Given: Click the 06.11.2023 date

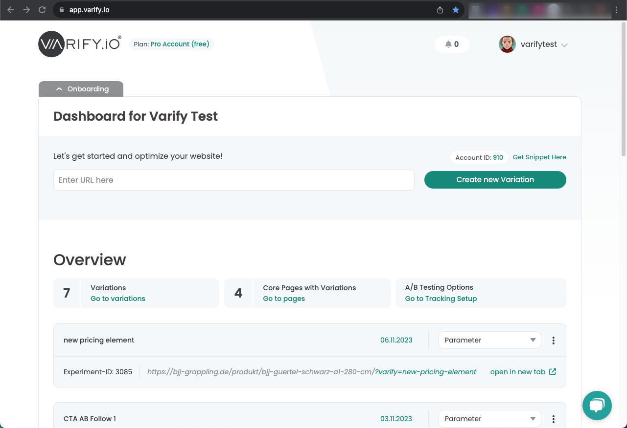Looking at the screenshot, I should [396, 340].
